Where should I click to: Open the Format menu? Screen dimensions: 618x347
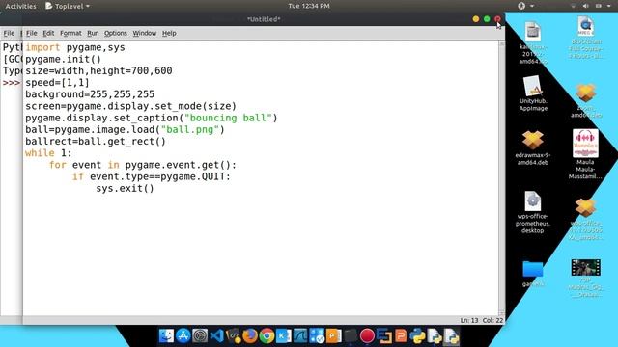tap(70, 33)
